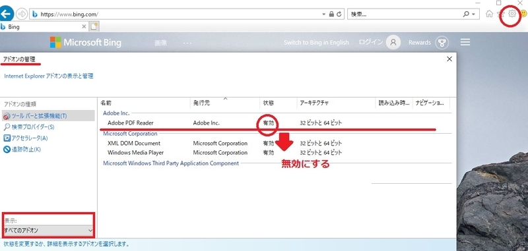Select ツール バーと拡張機能(T) add-on type

click(x=48, y=116)
